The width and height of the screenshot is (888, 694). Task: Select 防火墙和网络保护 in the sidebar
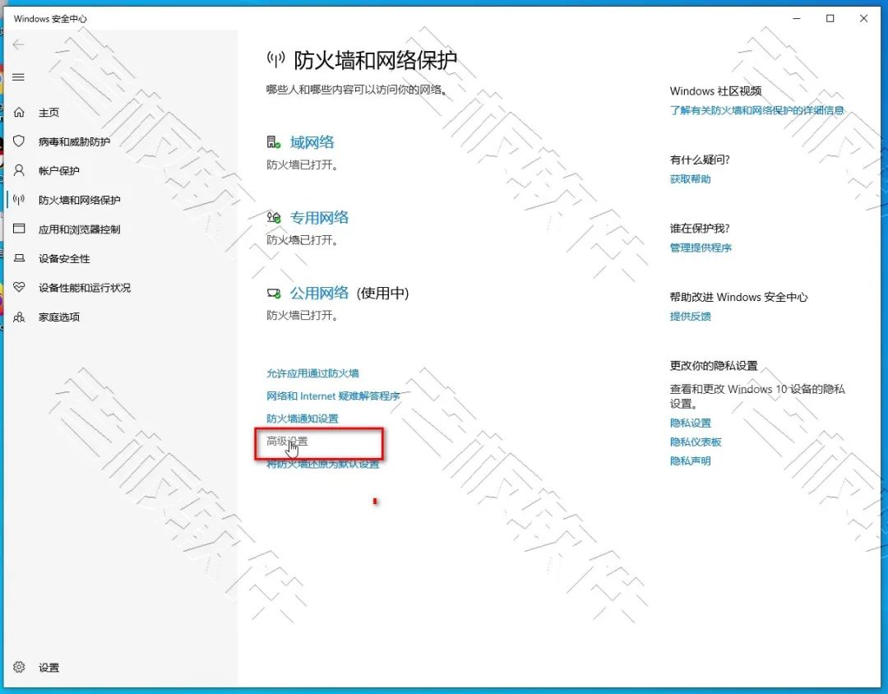[79, 200]
